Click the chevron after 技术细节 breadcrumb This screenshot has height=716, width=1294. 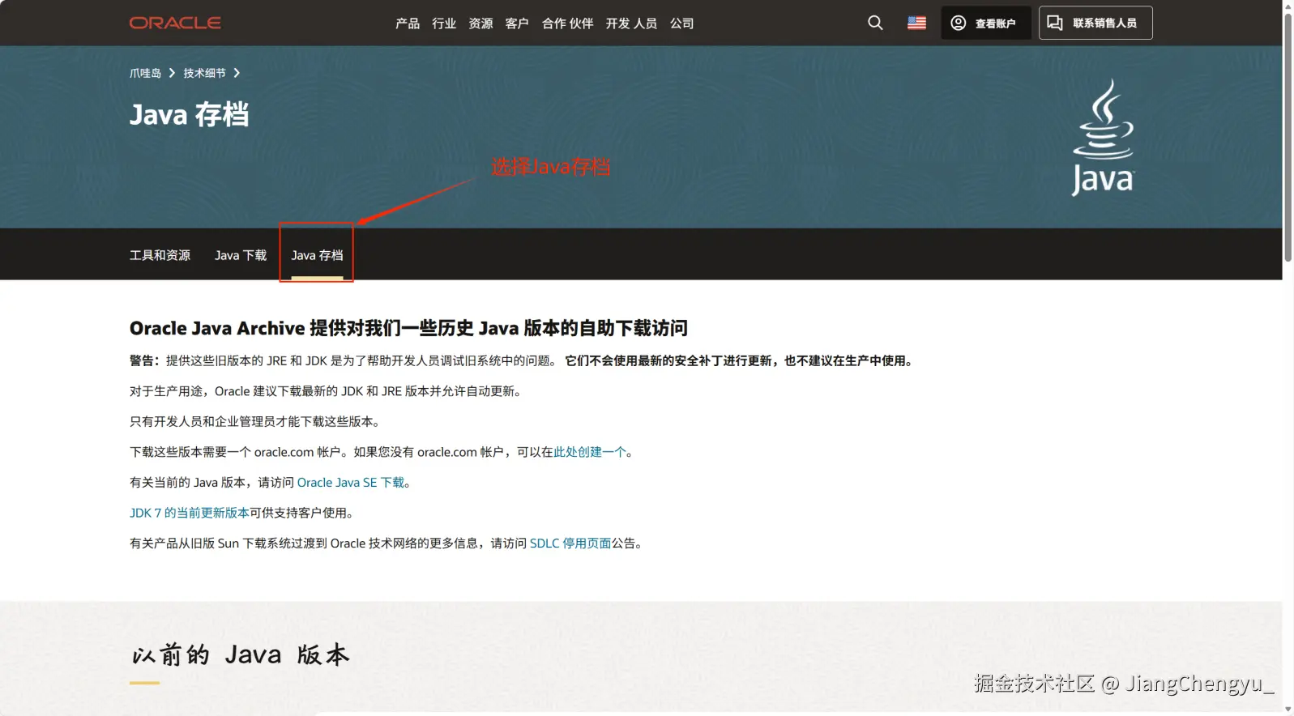pos(237,73)
